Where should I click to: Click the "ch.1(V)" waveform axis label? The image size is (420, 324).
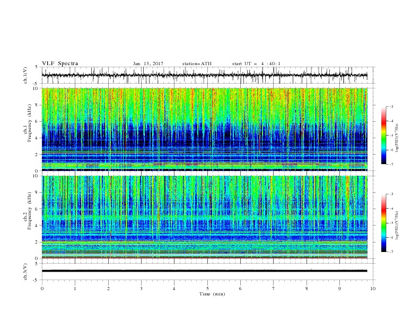tap(25, 75)
